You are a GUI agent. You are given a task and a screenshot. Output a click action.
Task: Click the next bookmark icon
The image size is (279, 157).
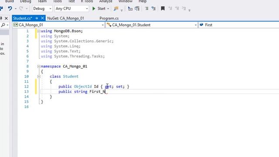point(177,8)
